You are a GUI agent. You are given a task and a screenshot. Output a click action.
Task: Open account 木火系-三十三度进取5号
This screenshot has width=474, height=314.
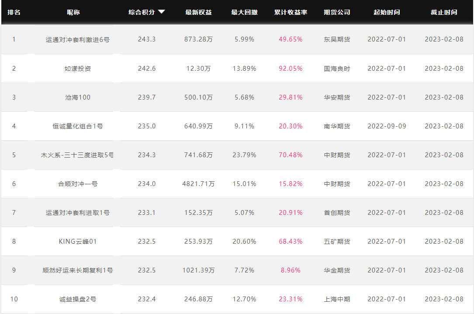[x=77, y=155]
